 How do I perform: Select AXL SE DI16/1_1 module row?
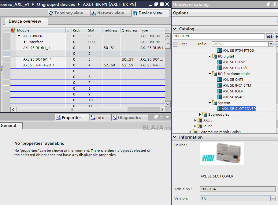pyautogui.click(x=88, y=48)
